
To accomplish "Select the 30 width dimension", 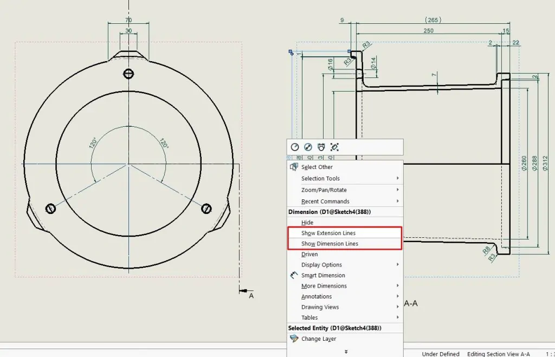I will pyautogui.click(x=128, y=31).
